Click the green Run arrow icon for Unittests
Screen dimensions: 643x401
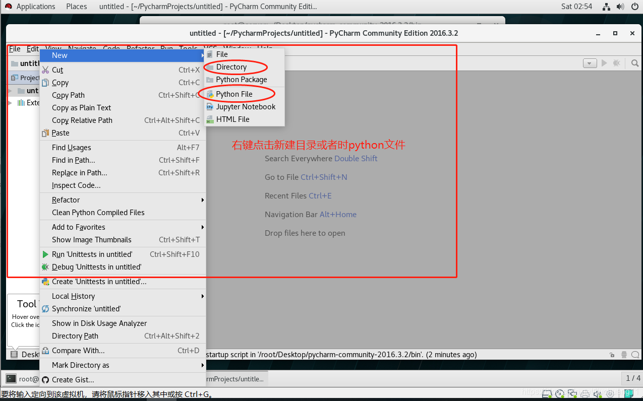click(x=45, y=254)
